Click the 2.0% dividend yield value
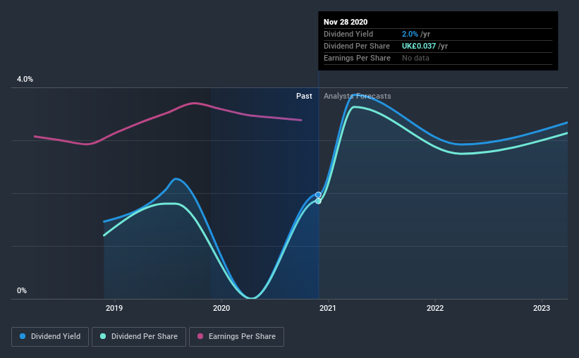579x358 pixels. [410, 34]
